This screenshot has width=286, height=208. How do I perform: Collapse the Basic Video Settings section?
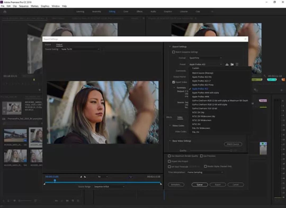170,141
